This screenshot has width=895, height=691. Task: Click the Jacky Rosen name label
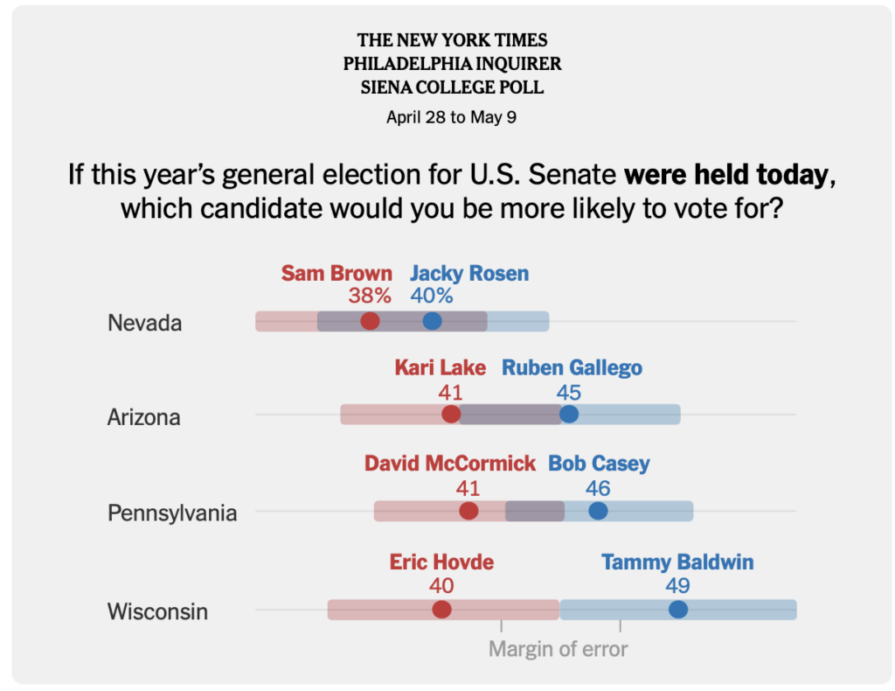(469, 273)
